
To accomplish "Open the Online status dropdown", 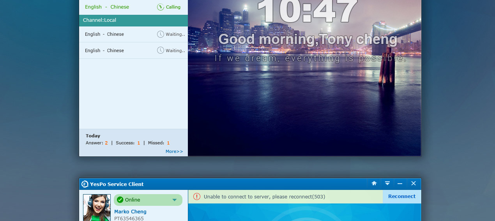I will coord(148,200).
